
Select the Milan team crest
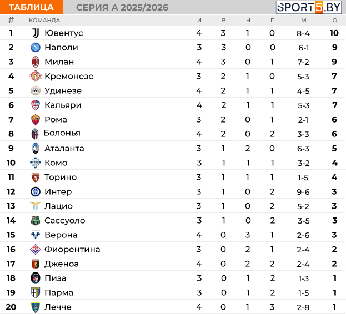[x=36, y=62]
